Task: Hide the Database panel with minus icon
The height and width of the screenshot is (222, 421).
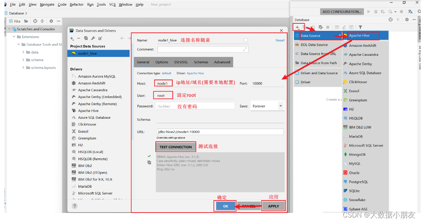Action: coord(414,20)
